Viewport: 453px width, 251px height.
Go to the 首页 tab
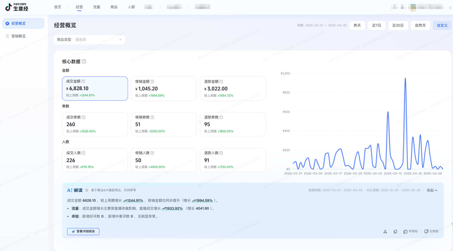[x=58, y=7]
